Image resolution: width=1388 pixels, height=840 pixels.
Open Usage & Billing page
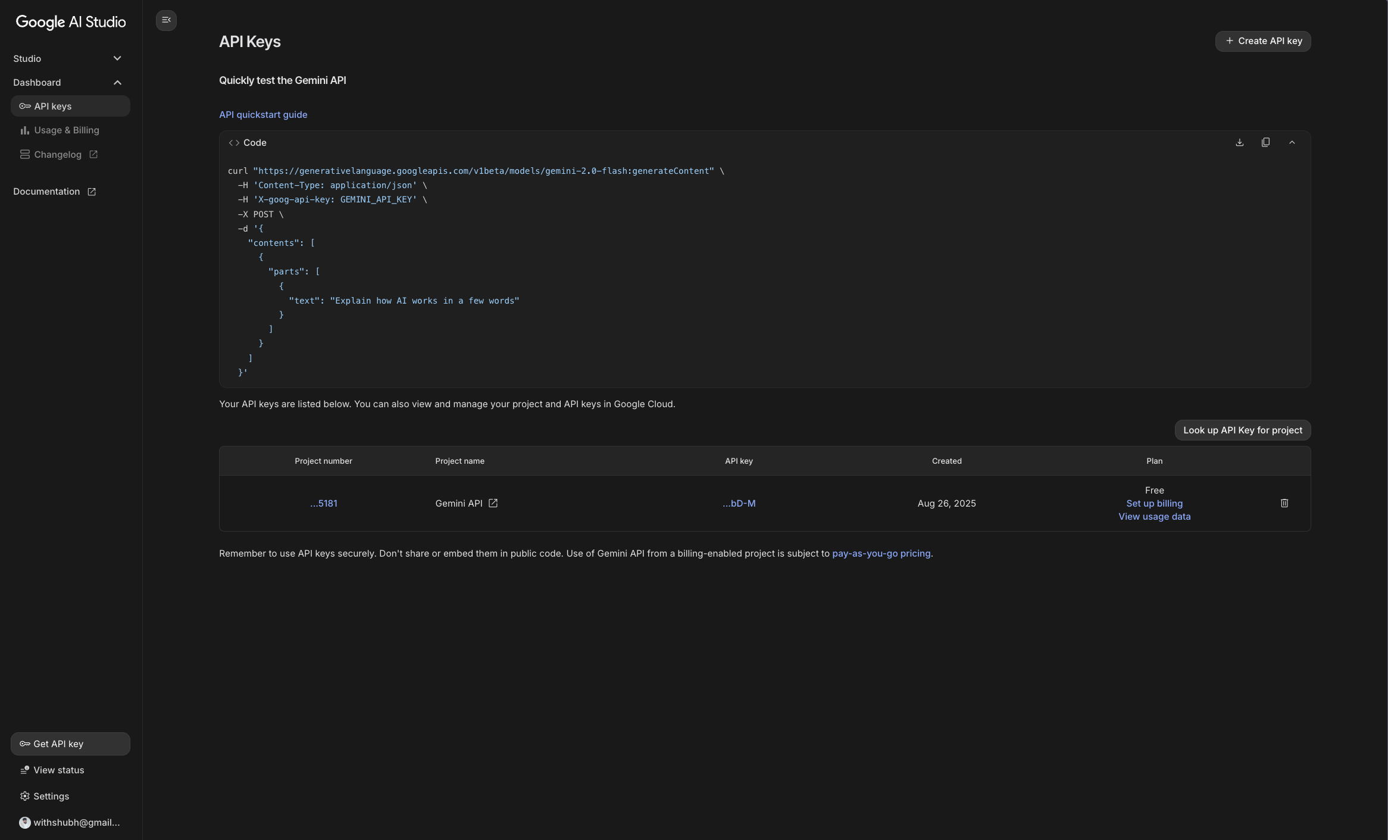point(66,130)
